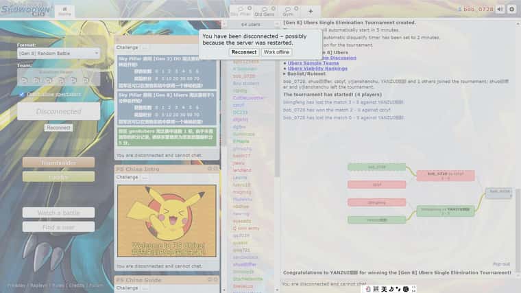Switch to the Old Gens room tab

click(264, 11)
